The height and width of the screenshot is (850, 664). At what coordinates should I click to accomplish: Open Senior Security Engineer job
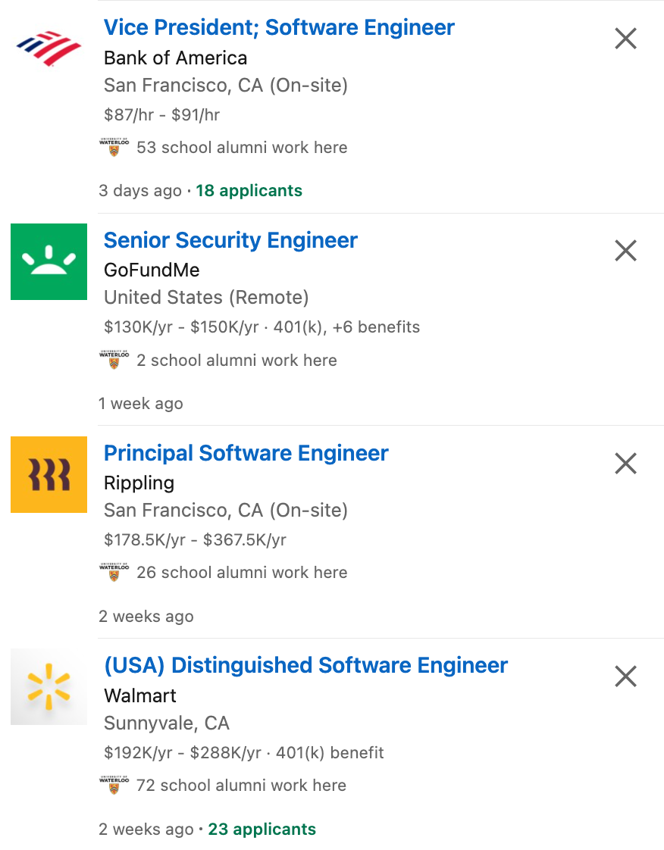point(230,241)
